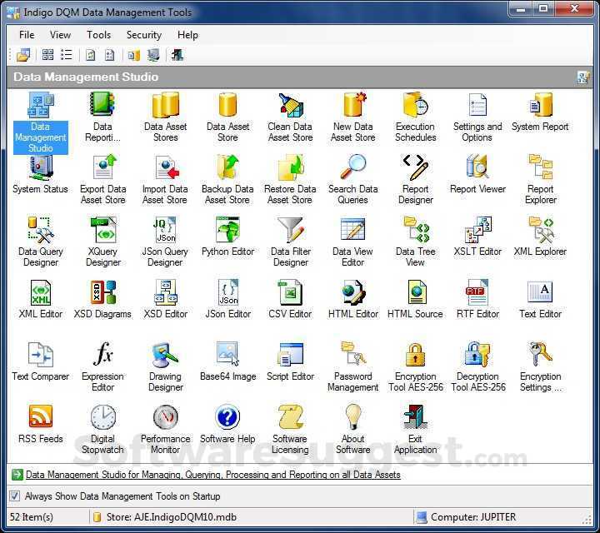Open Software Help
This screenshot has width=600, height=533.
(227, 424)
